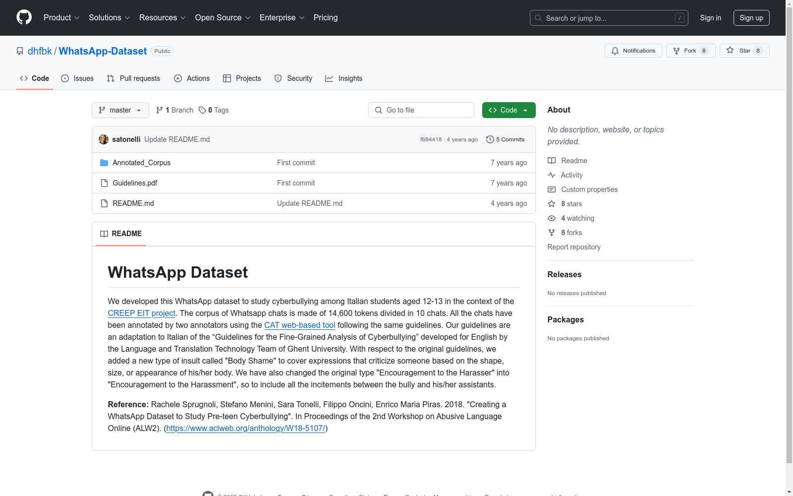This screenshot has height=496, width=793.
Task: View the 5 Commits history
Action: click(505, 139)
